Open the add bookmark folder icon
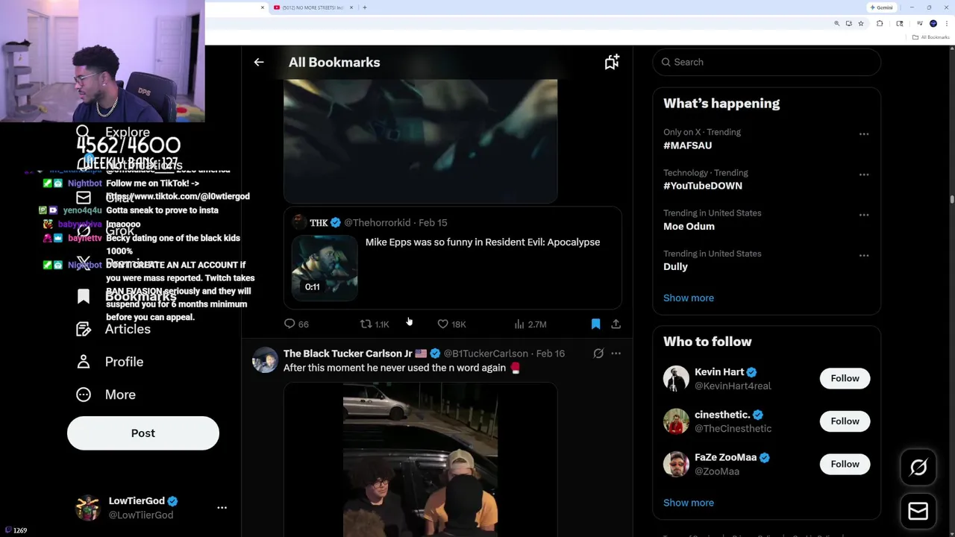The image size is (955, 537). tap(612, 63)
